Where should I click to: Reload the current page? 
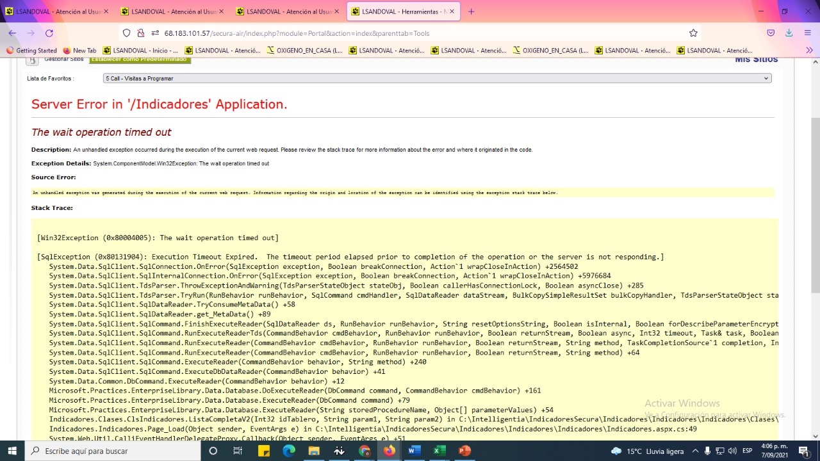[x=49, y=33]
